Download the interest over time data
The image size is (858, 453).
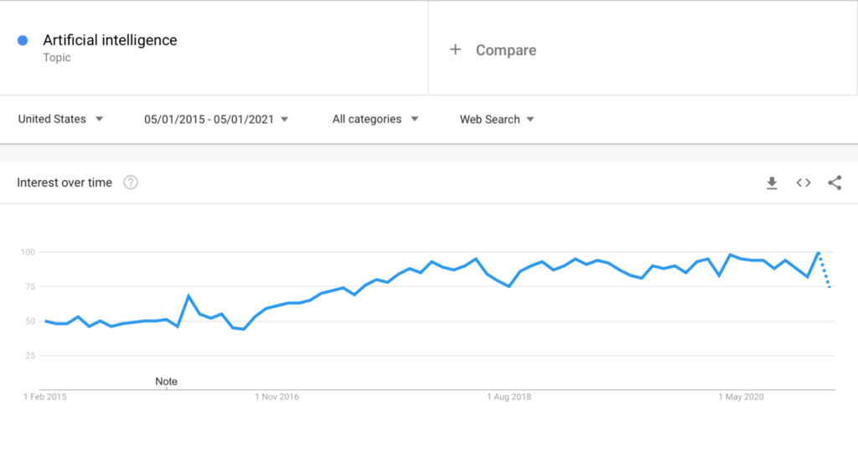(772, 183)
